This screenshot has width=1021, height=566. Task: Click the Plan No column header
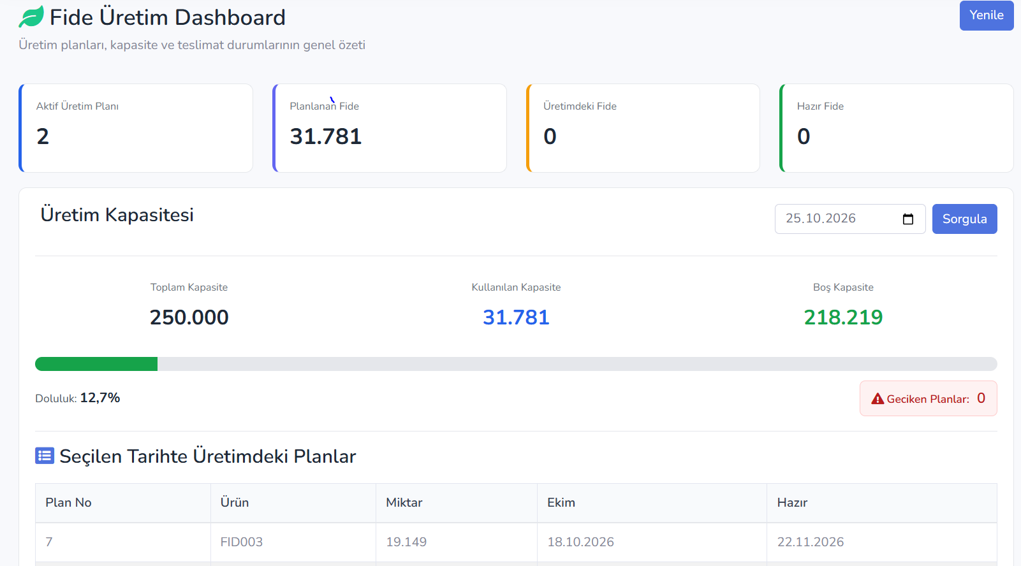tap(123, 503)
